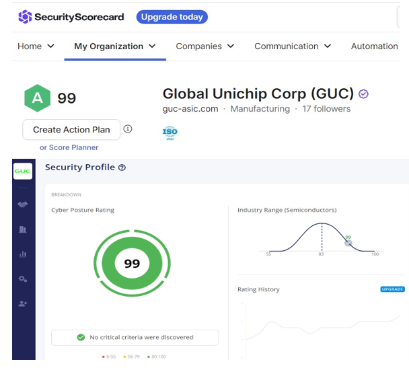Image resolution: width=409 pixels, height=368 pixels.
Task: Click the info icon beside Create Action Plan
Action: point(128,129)
